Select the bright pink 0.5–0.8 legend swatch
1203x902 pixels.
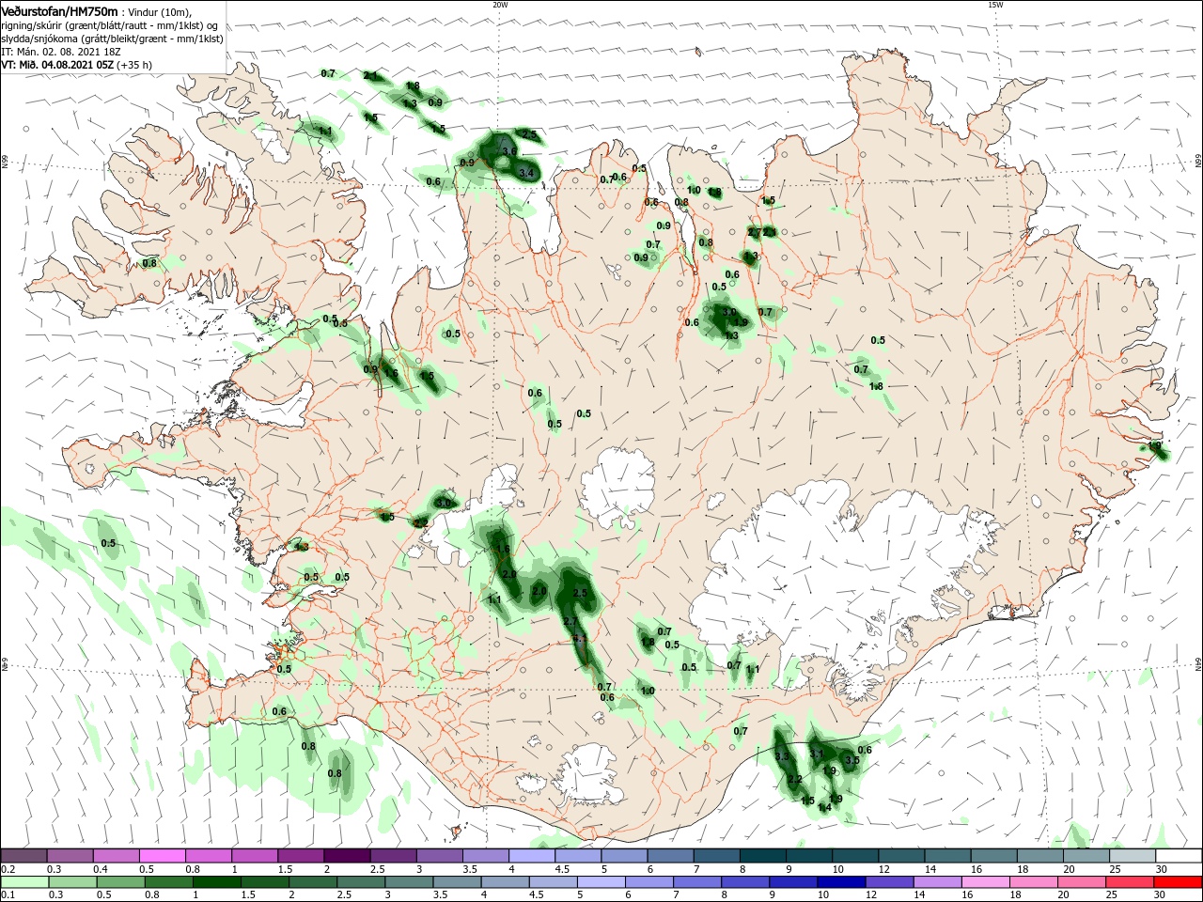click(x=164, y=856)
